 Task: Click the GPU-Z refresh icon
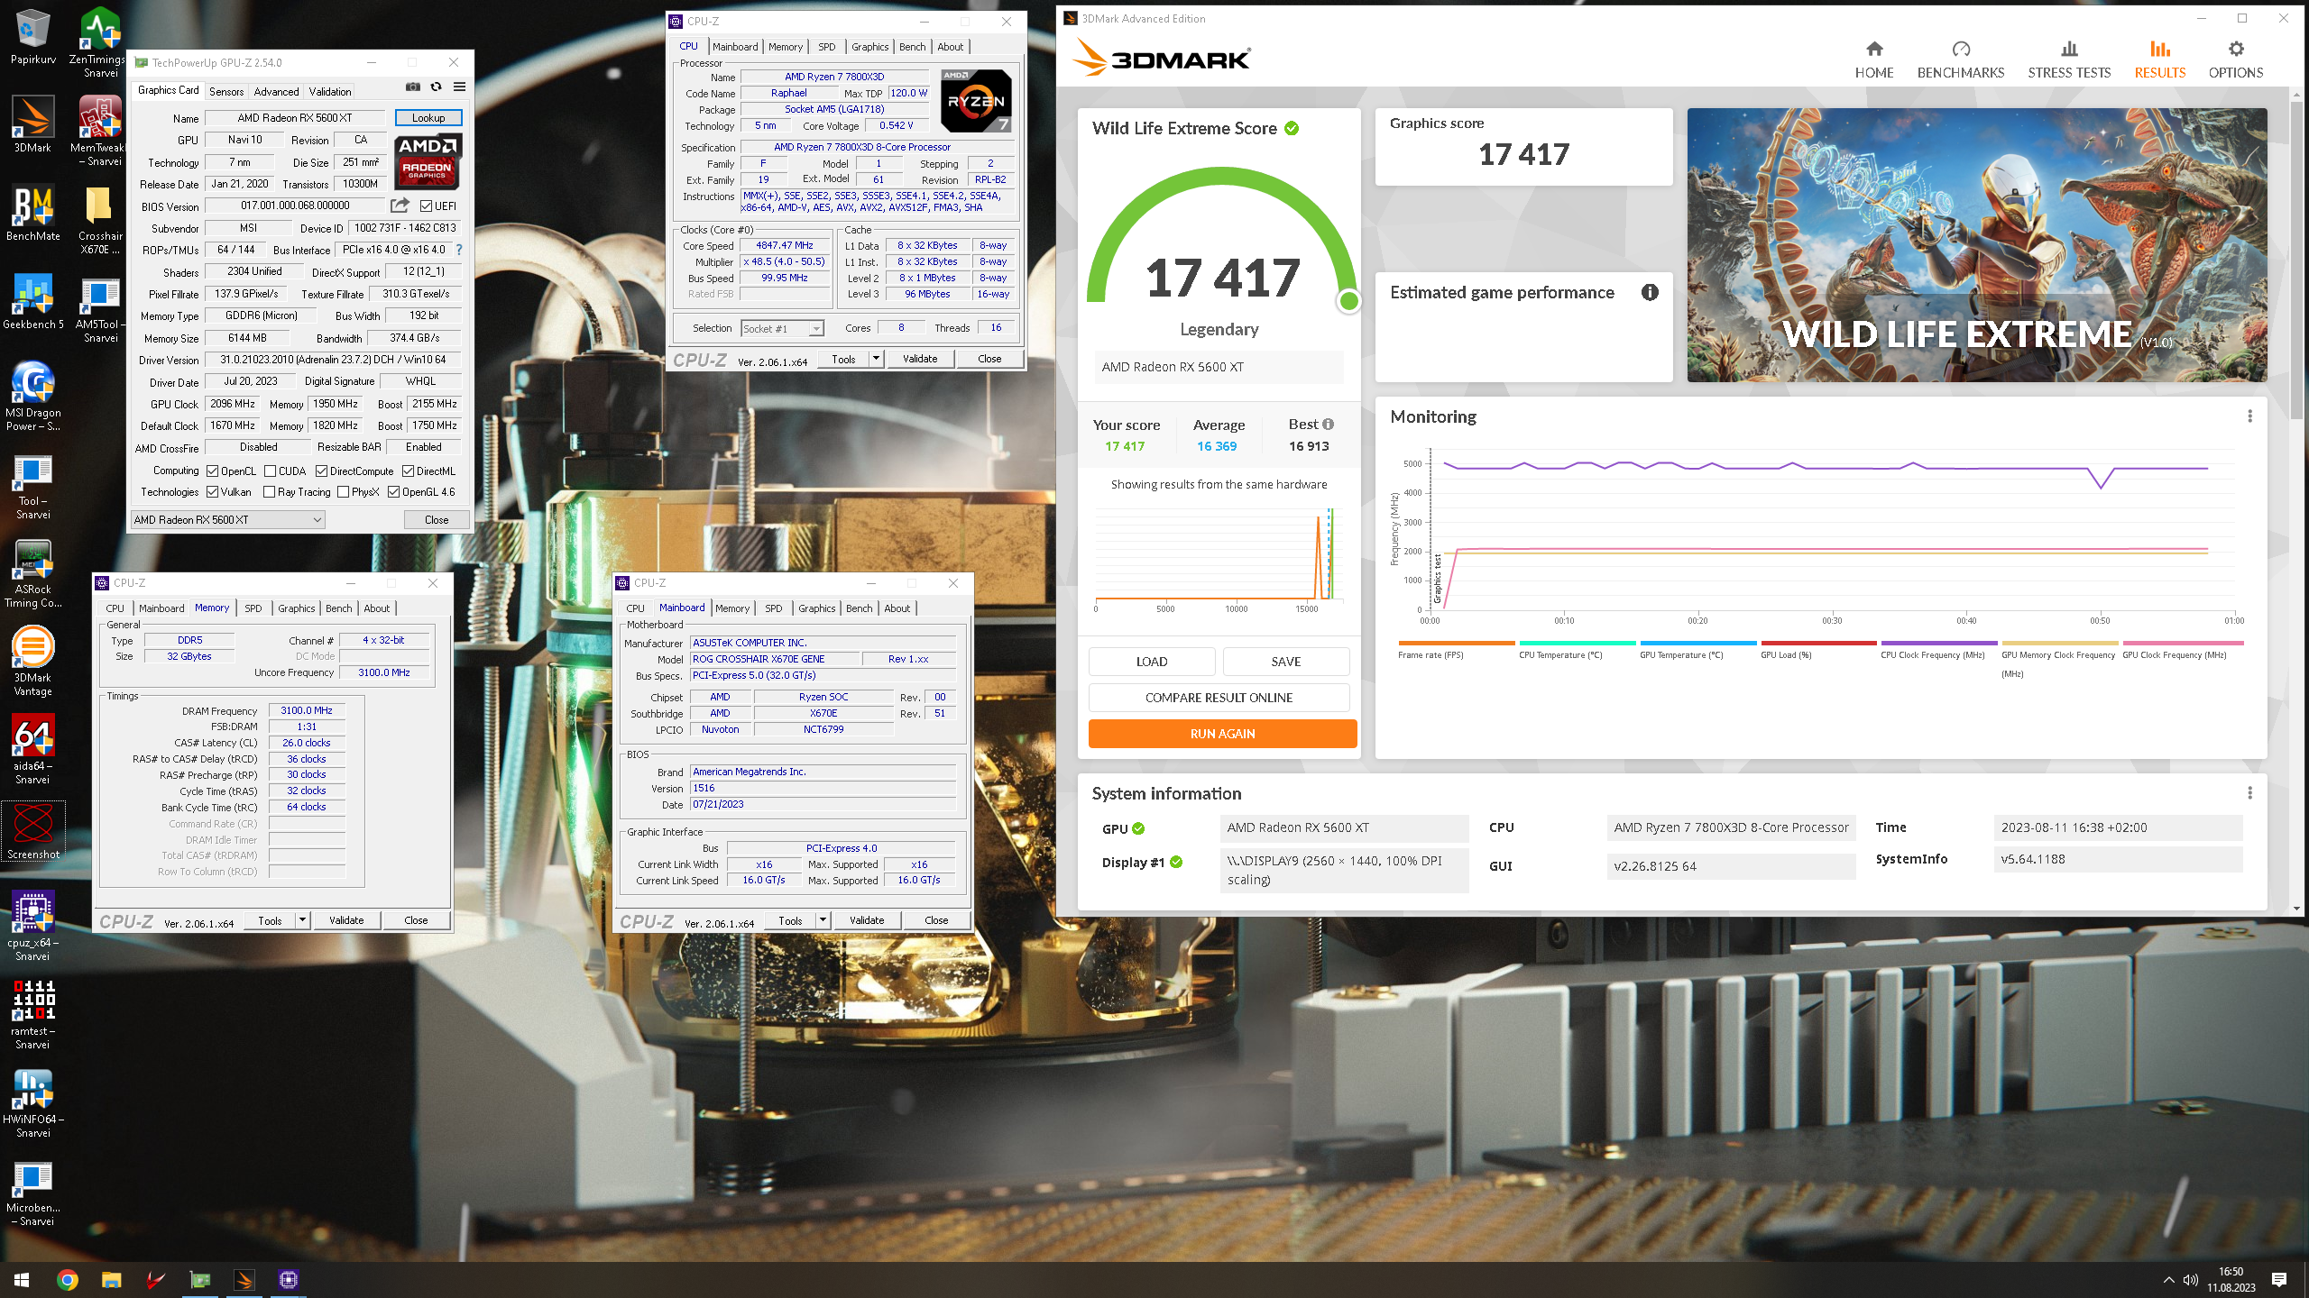[436, 87]
